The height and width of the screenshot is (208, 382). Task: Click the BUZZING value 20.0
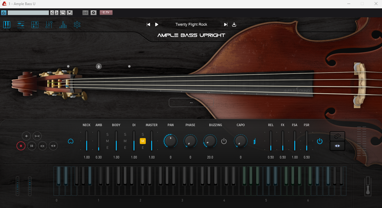210,157
